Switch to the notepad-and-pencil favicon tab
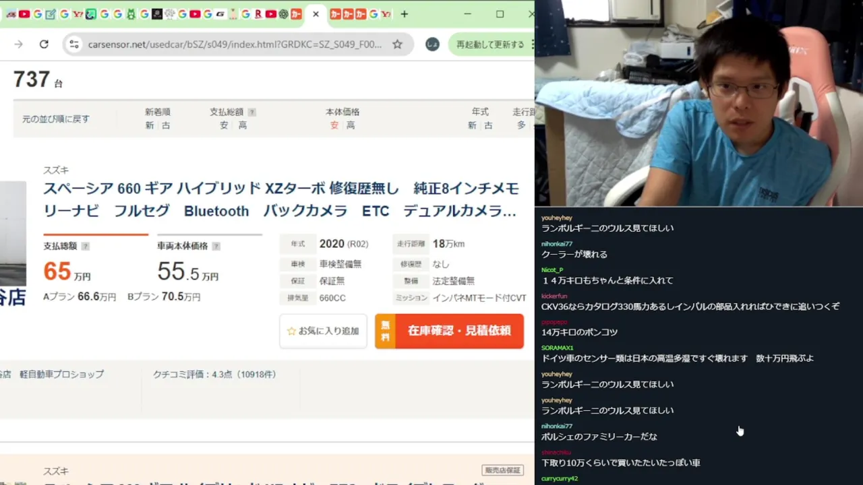 pos(51,14)
